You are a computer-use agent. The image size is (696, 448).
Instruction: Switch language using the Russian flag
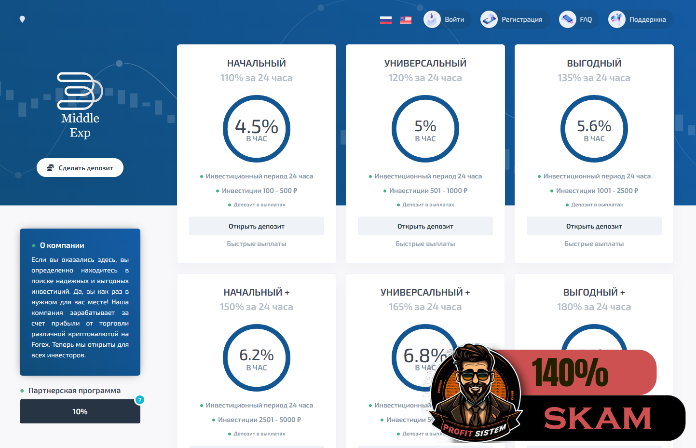(385, 20)
